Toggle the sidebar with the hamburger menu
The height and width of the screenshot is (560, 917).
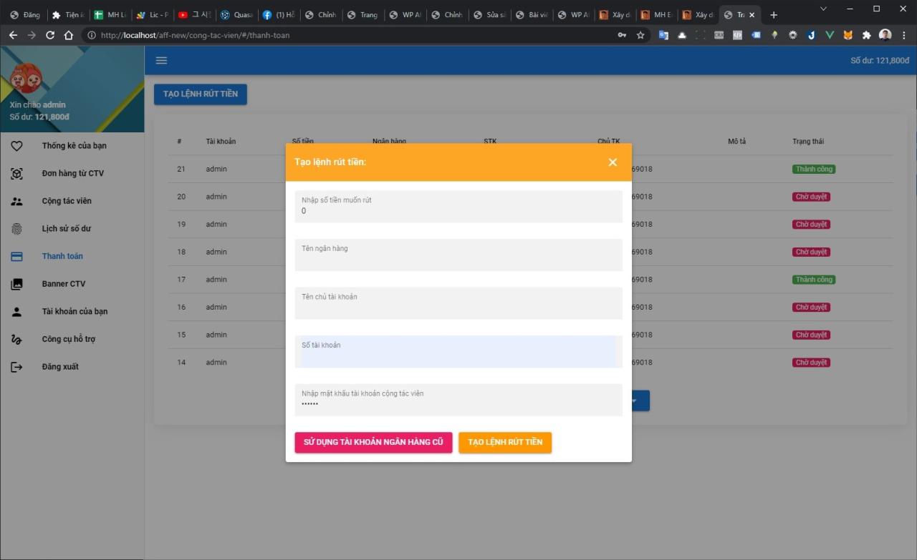click(x=161, y=60)
